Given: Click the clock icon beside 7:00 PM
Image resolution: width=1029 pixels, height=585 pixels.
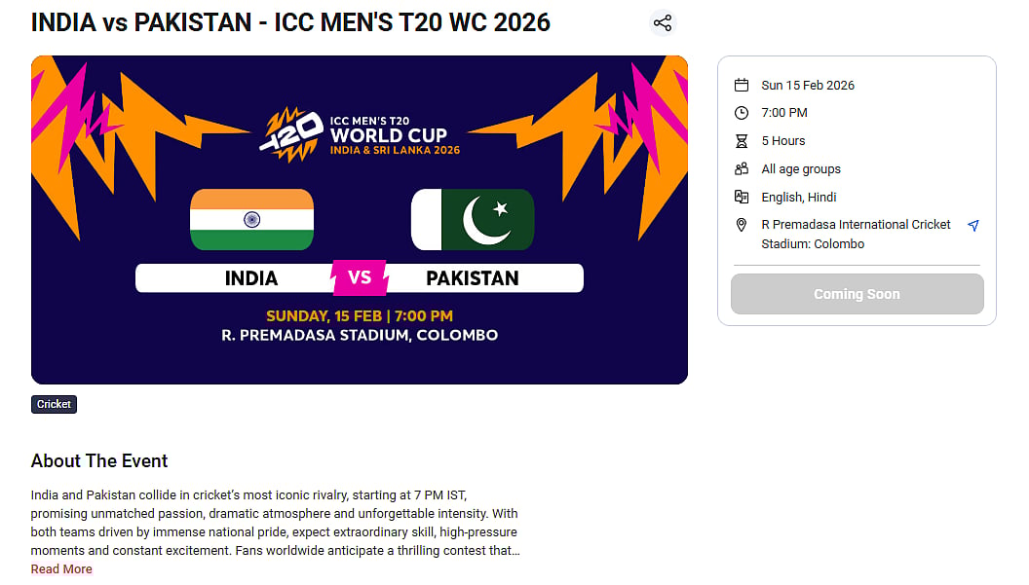Looking at the screenshot, I should coord(742,113).
